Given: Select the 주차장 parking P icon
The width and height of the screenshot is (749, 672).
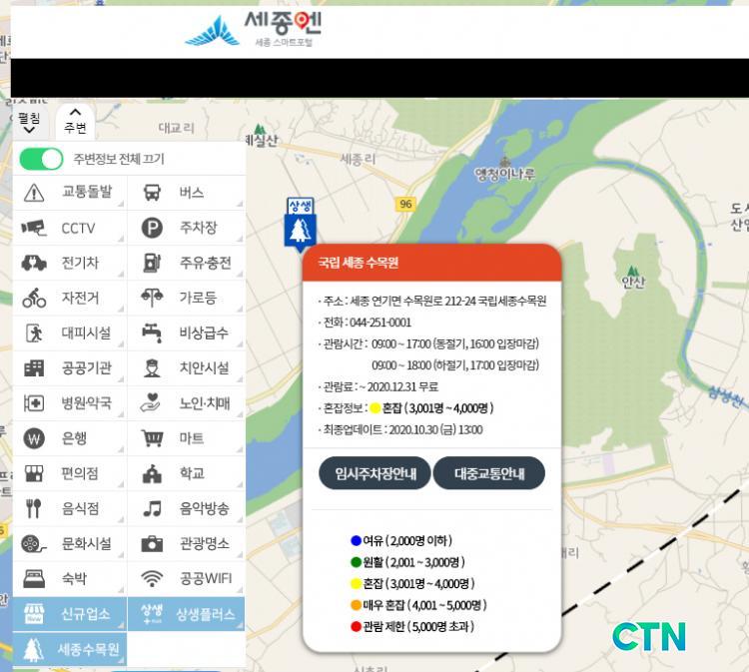Looking at the screenshot, I should [x=152, y=228].
